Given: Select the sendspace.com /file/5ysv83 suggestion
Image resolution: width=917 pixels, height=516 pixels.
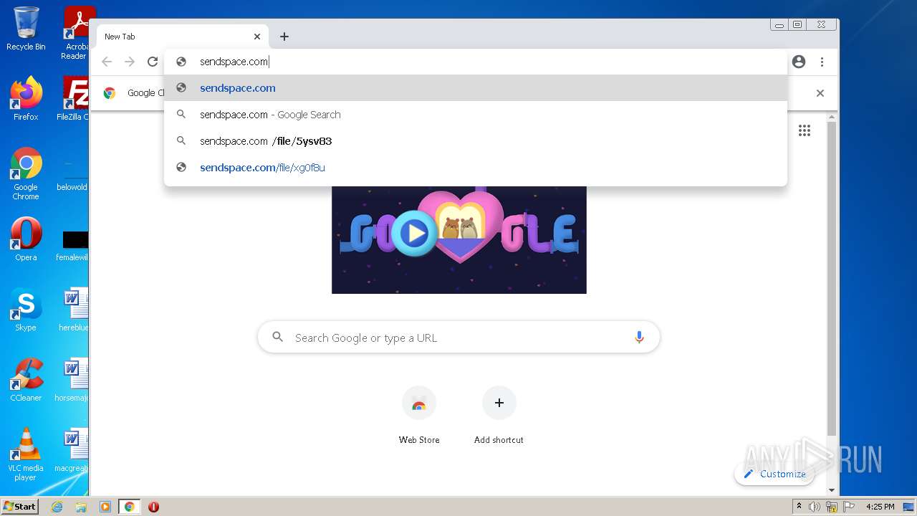Looking at the screenshot, I should click(476, 141).
